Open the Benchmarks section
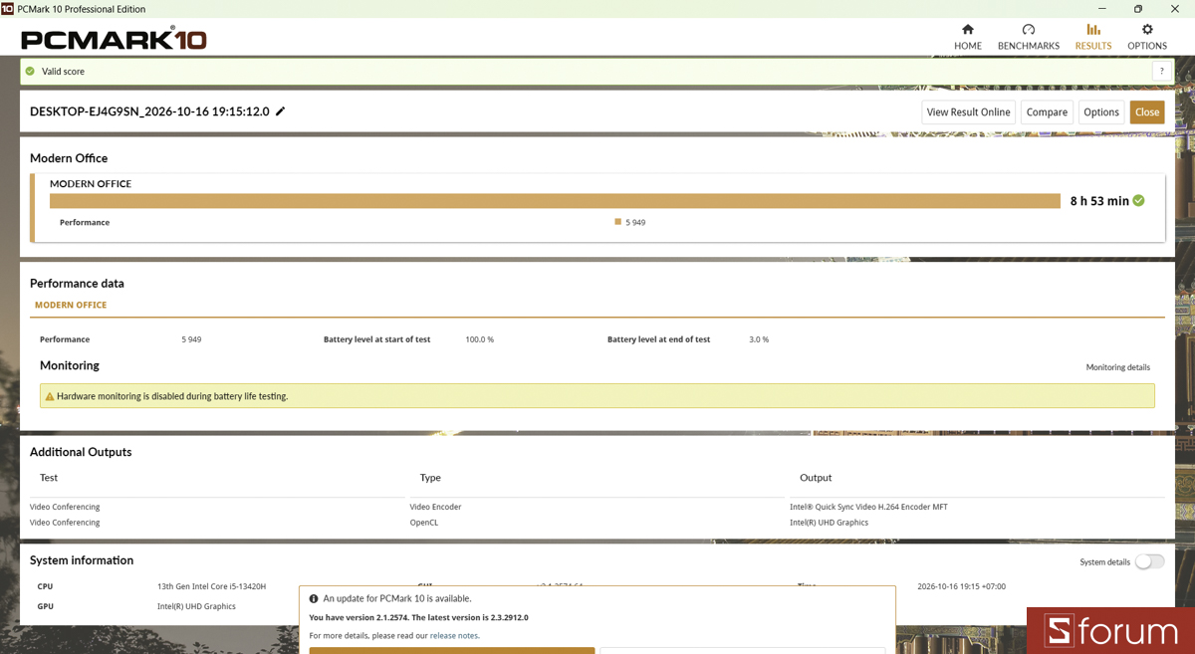This screenshot has height=654, width=1195. click(1029, 37)
